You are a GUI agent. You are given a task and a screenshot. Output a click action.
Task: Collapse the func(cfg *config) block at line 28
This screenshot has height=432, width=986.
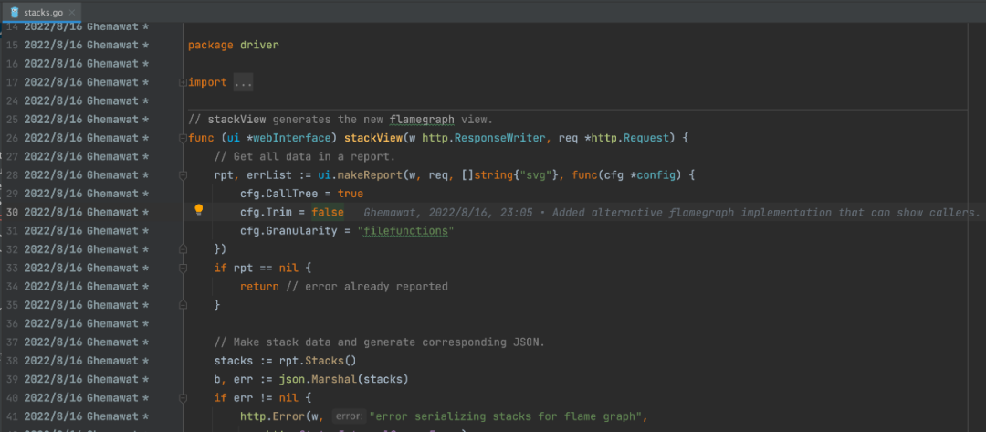pyautogui.click(x=183, y=175)
